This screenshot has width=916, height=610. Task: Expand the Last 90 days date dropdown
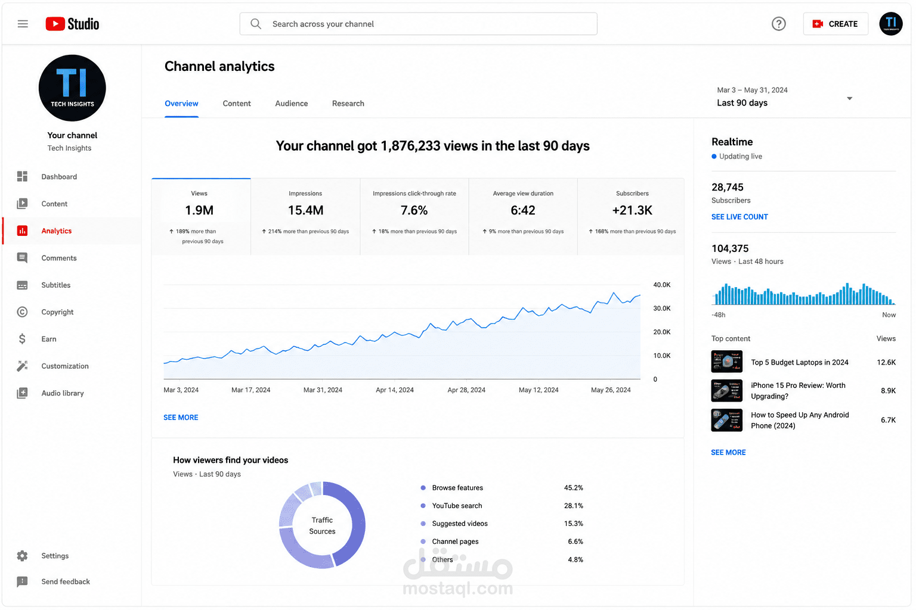[x=784, y=97]
